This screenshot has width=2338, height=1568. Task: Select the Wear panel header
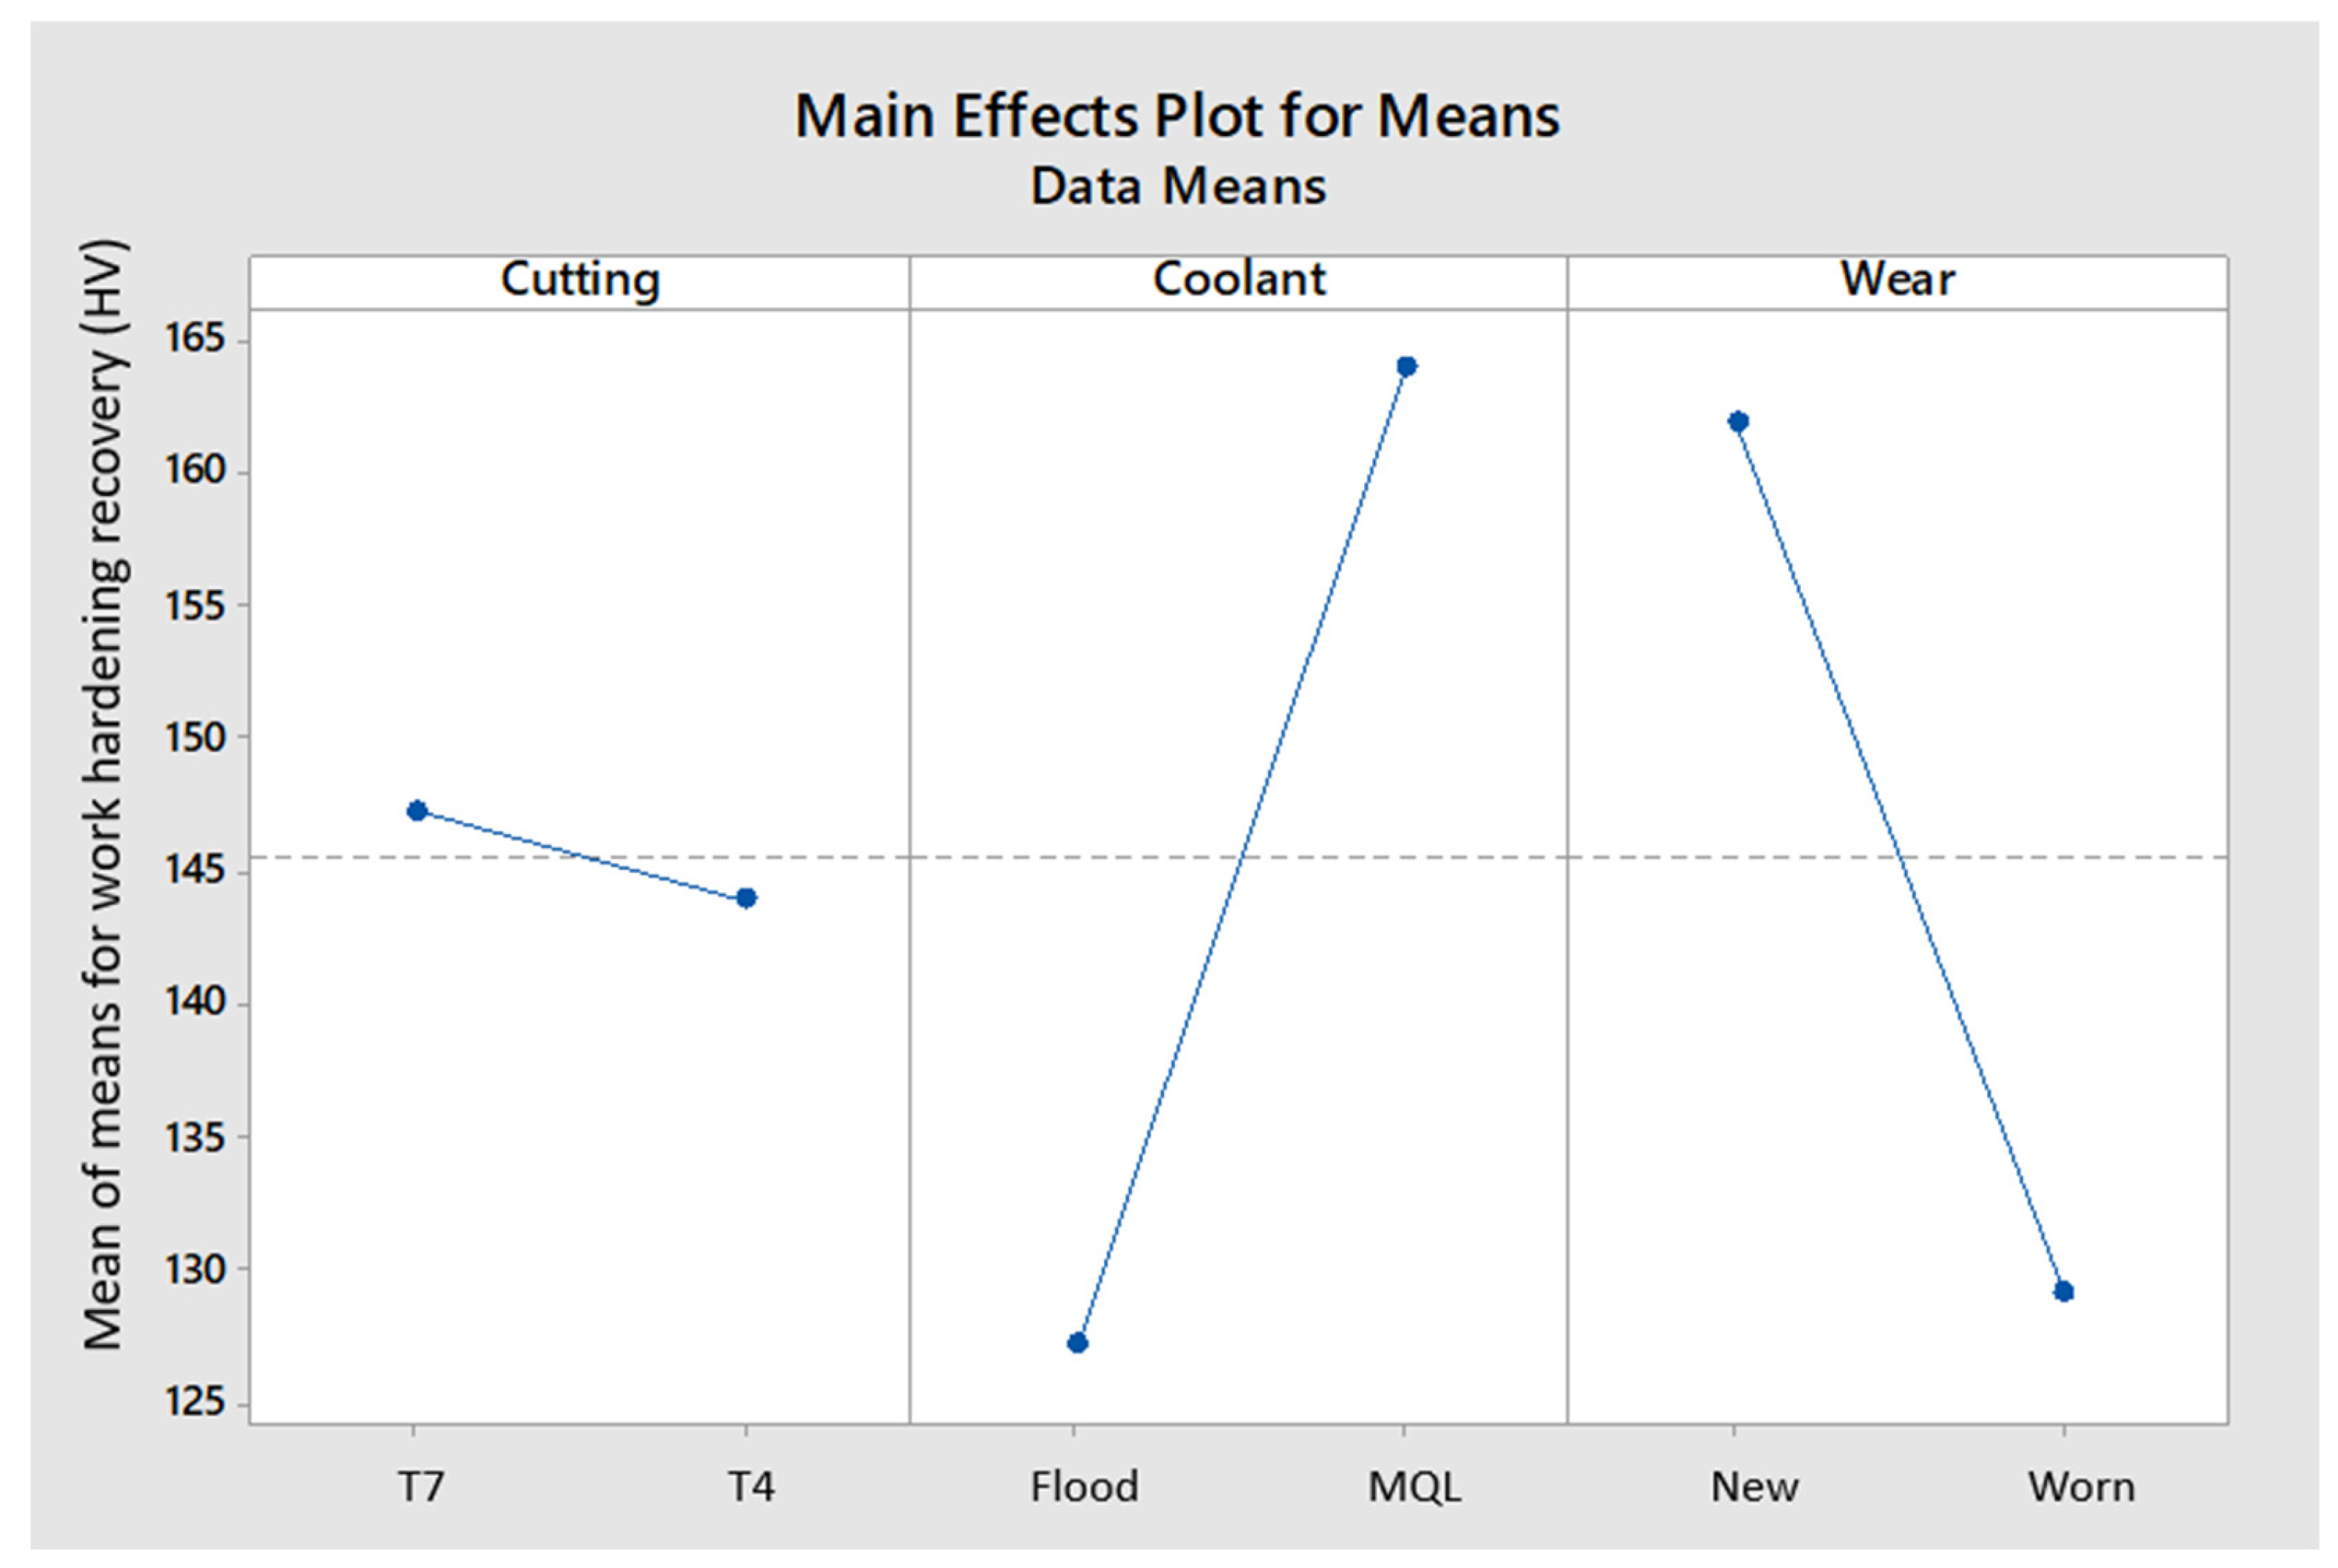coord(1897,280)
